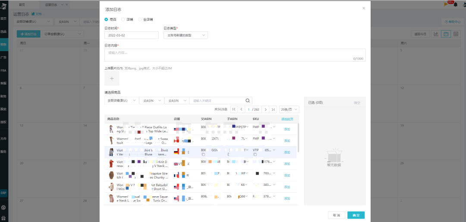The width and height of the screenshot is (466, 222).
Task: Expand the 全部店铺(默认) store dropdown in dialog
Action: pyautogui.click(x=121, y=100)
